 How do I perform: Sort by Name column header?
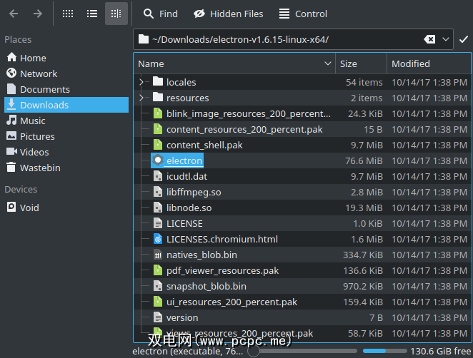234,63
